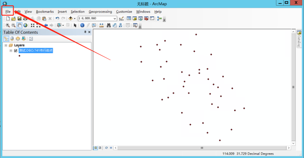This screenshot has width=304, height=158.
Task: Toggle List By Drawing Order view
Action: tap(6, 39)
